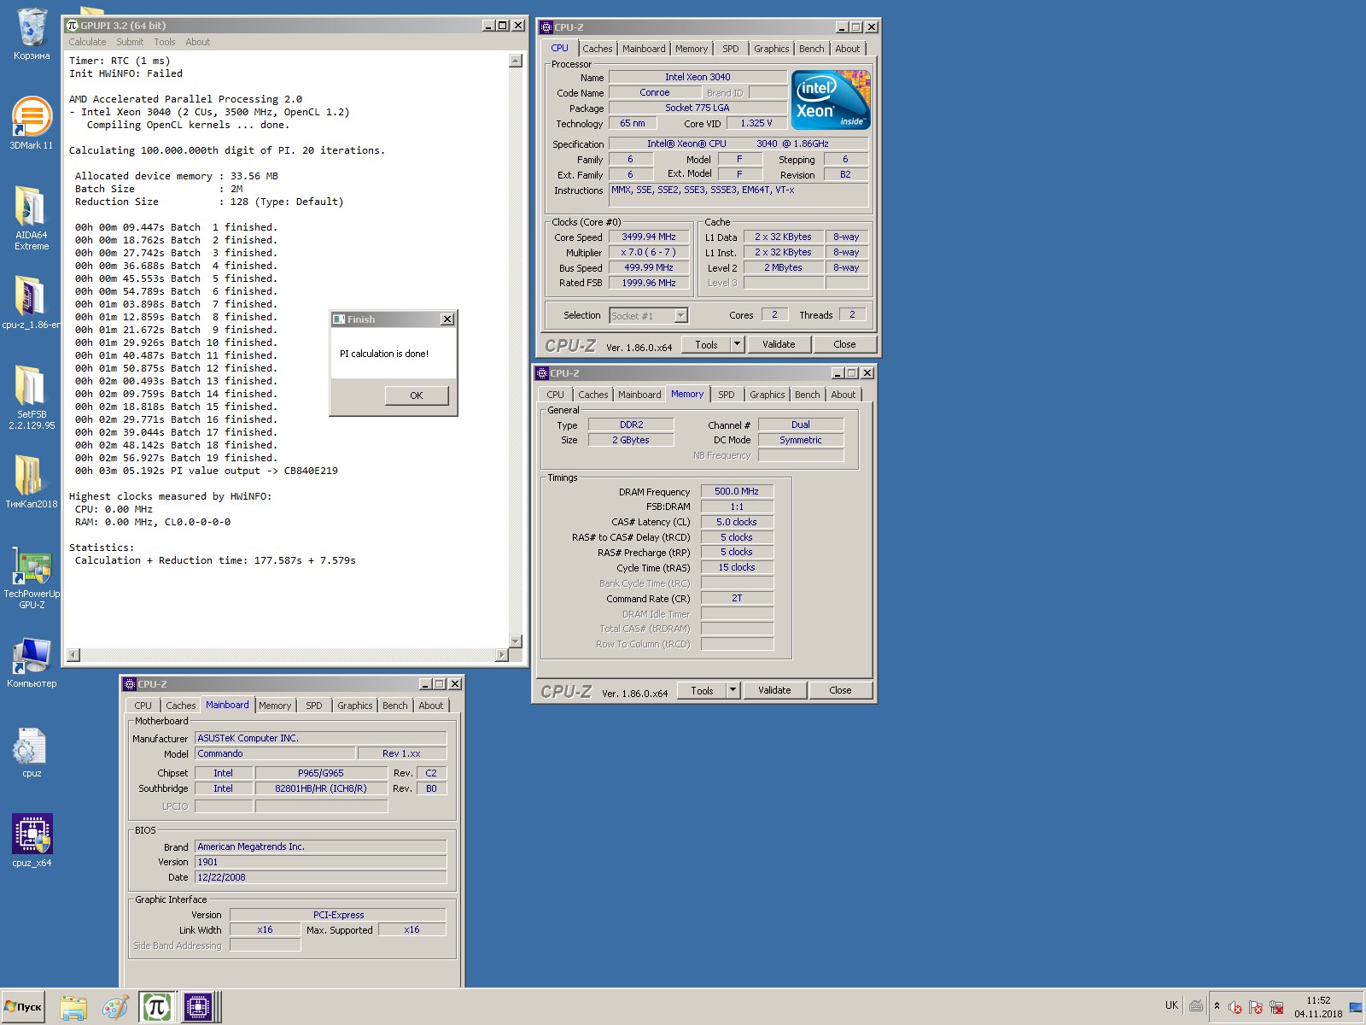Click Validate in Memory CPU-Z window

(x=774, y=690)
